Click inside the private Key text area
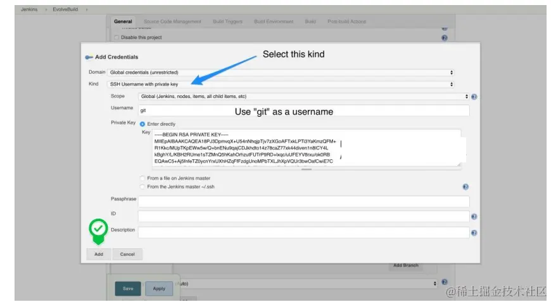This screenshot has height=302, width=551. [307, 148]
